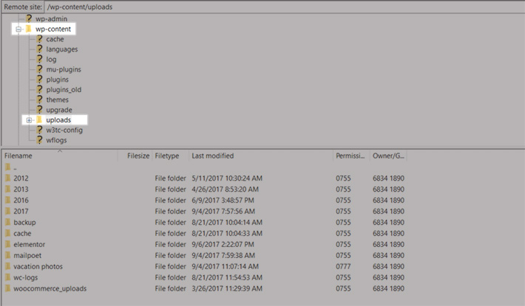This screenshot has height=306, width=525.
Task: Expand the uploads tree node
Action: click(29, 119)
